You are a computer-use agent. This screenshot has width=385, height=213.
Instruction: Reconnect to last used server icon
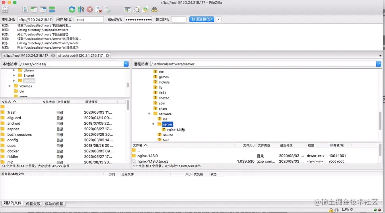pyautogui.click(x=107, y=10)
